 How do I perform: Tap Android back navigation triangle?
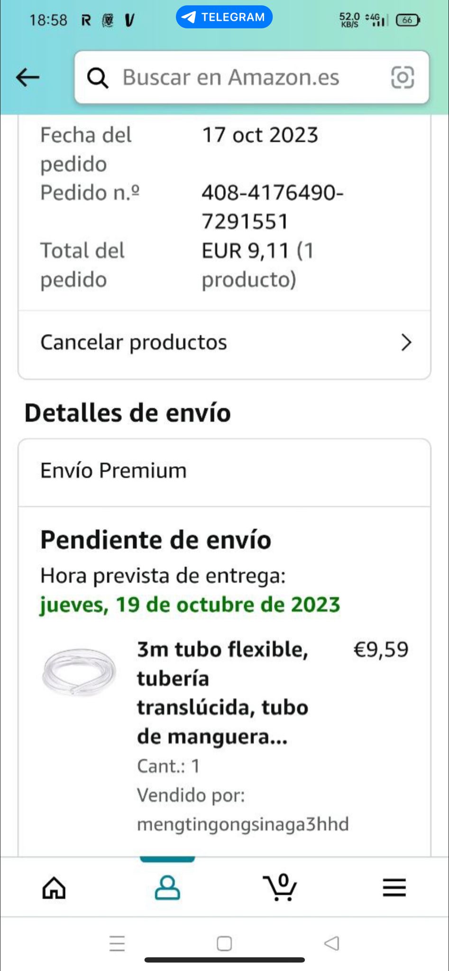[x=332, y=943]
